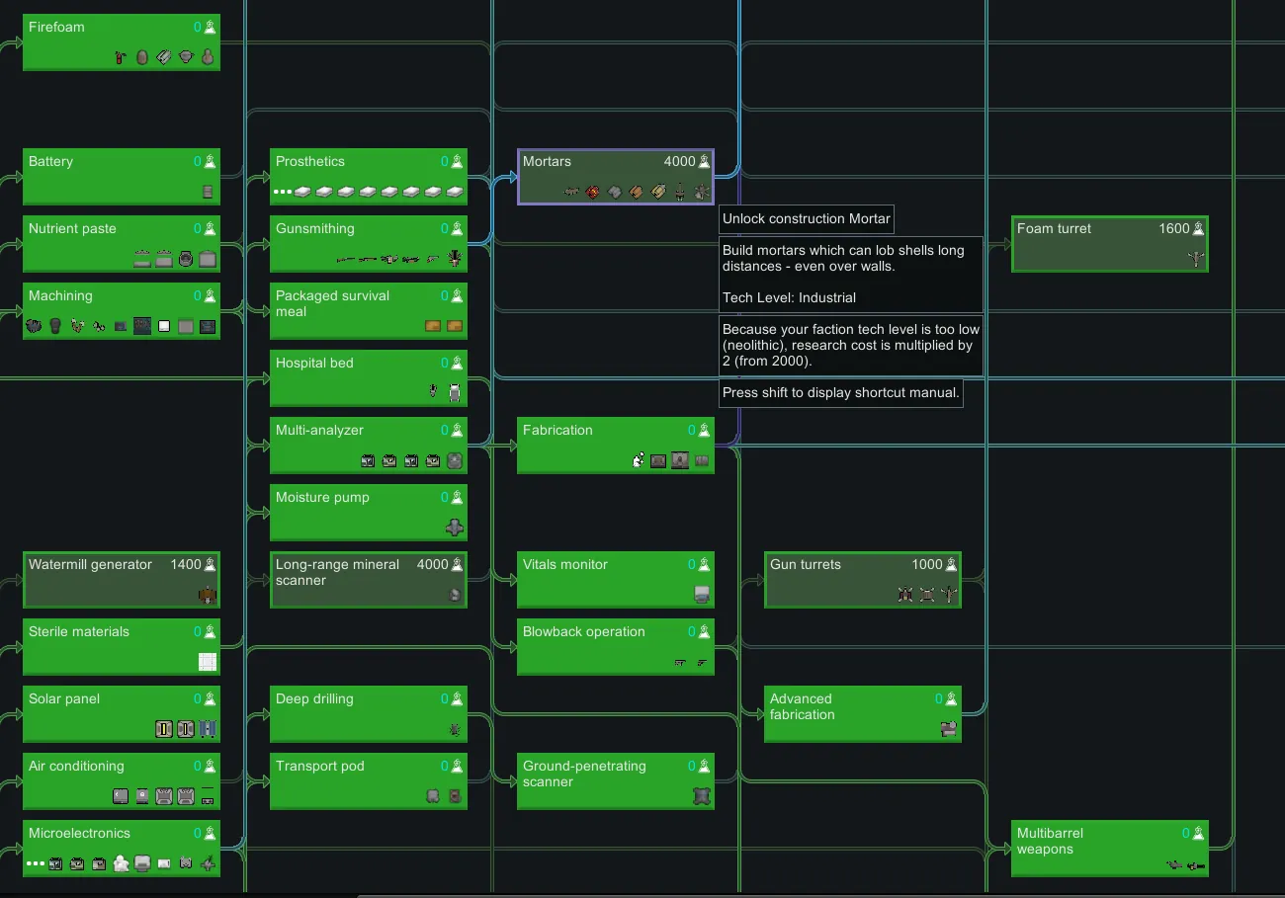Click the watermill icon in Watermill generator node
1285x898 pixels.
208,595
